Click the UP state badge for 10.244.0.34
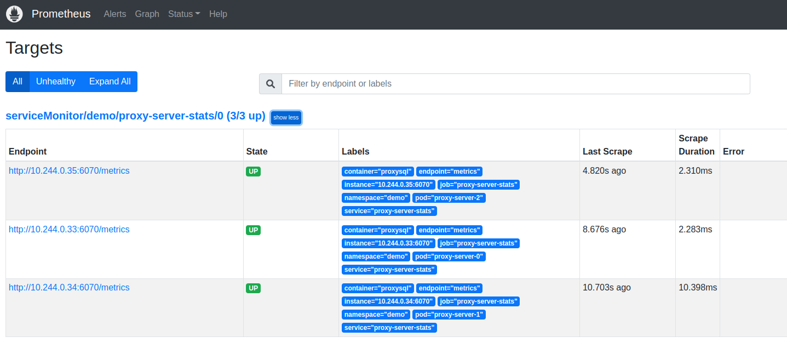 tap(253, 288)
